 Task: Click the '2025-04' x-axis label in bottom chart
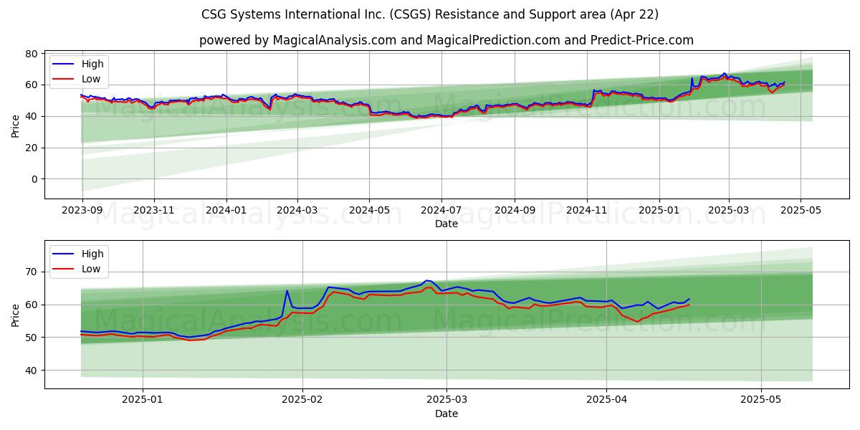coord(606,401)
